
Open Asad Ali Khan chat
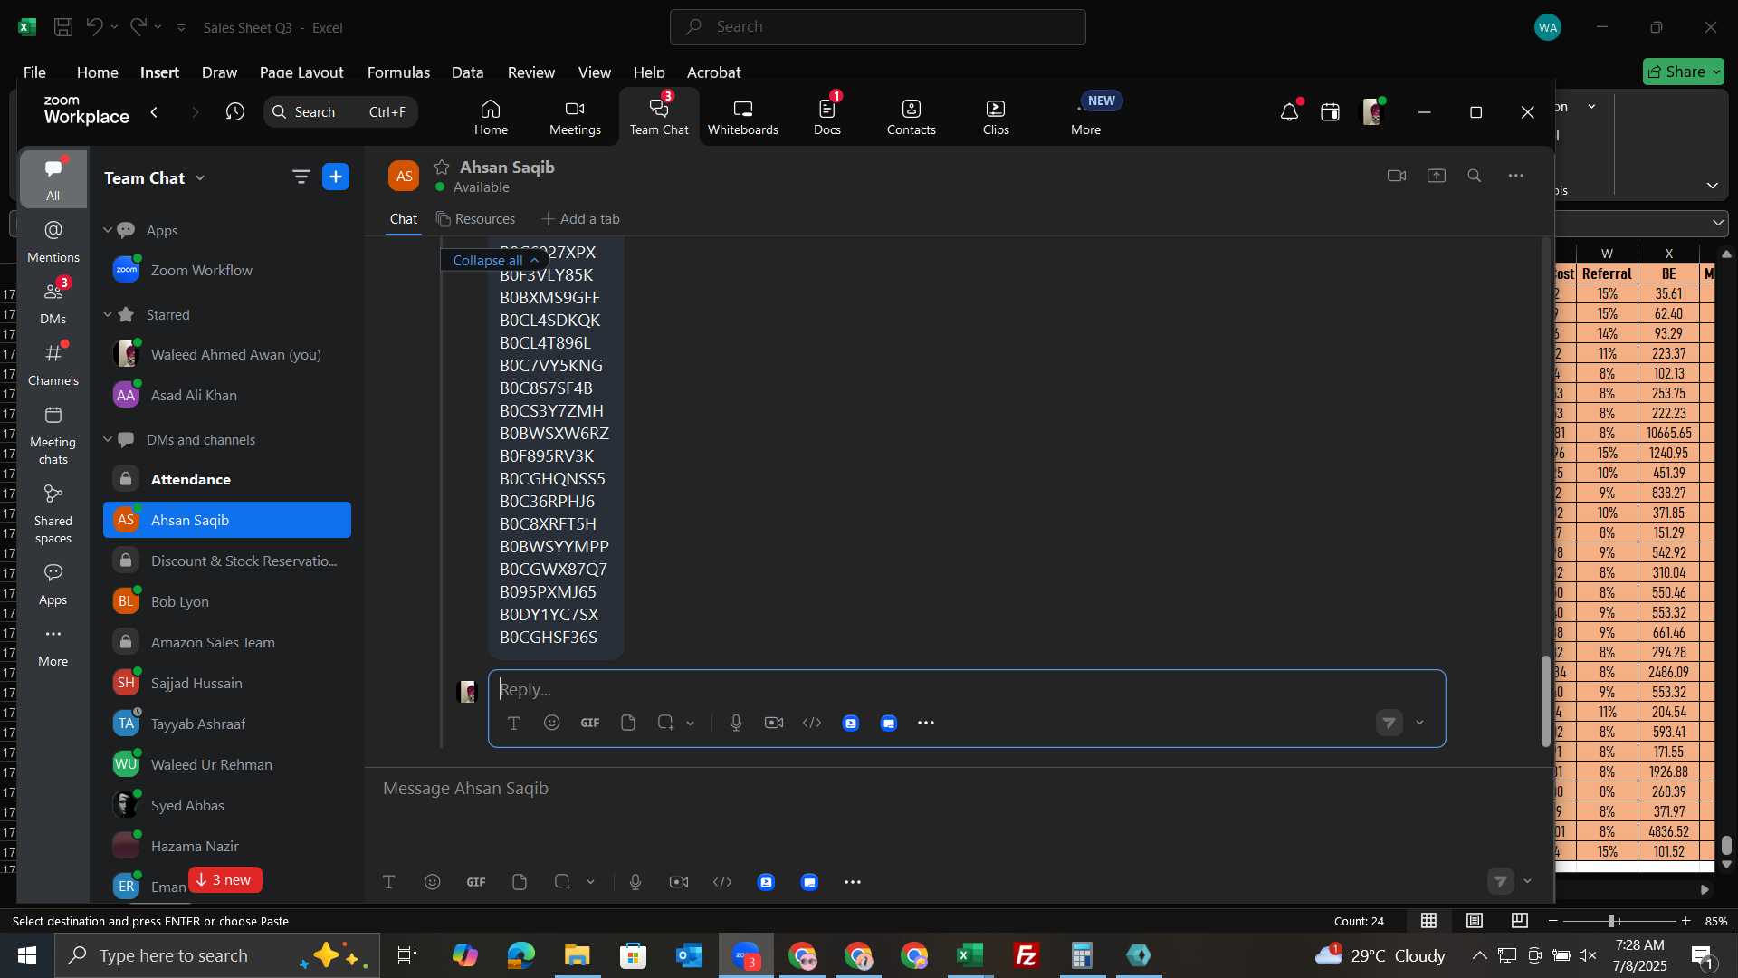point(227,395)
